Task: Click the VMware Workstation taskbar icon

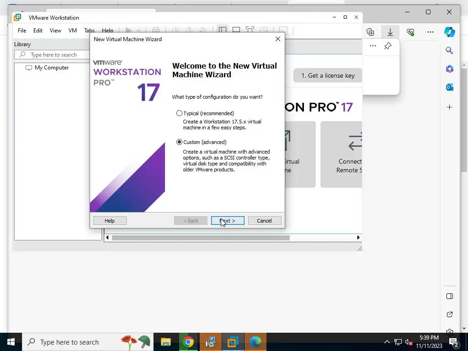Action: pyautogui.click(x=233, y=342)
